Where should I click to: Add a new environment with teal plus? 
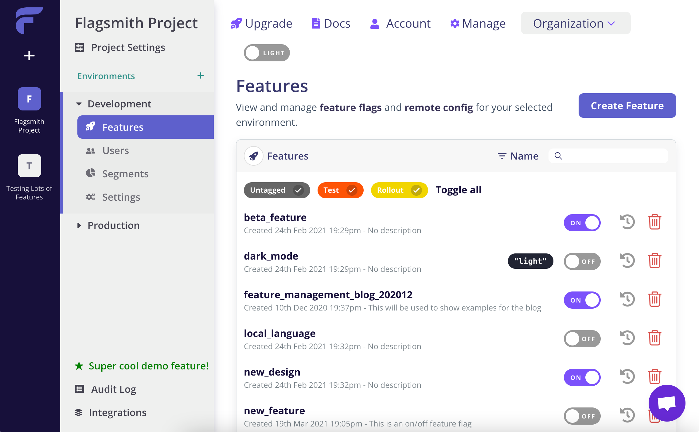tap(201, 75)
